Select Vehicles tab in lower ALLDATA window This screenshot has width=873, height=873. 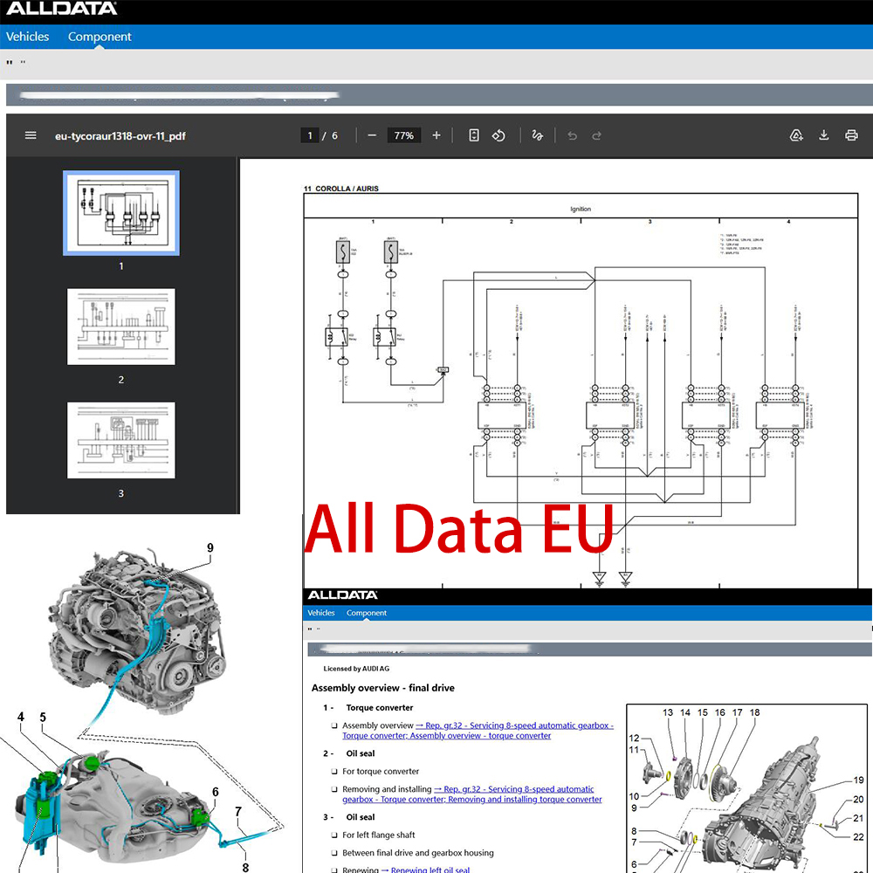coord(321,613)
